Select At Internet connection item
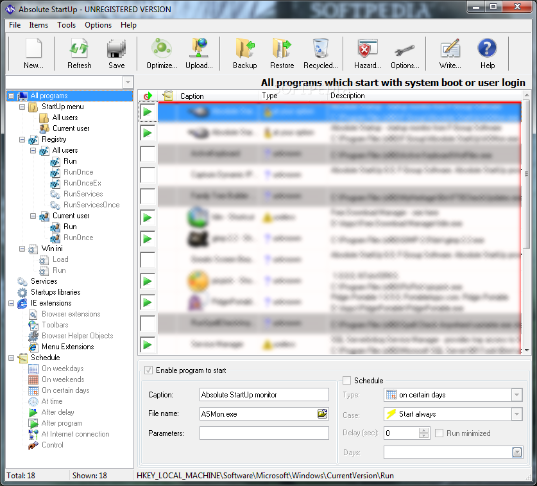This screenshot has height=486, width=537. point(75,434)
